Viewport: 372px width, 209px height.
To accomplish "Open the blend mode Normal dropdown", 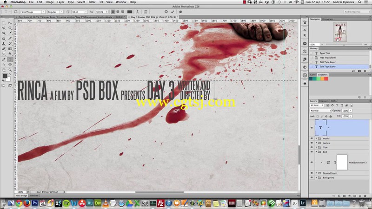I will tap(320, 111).
